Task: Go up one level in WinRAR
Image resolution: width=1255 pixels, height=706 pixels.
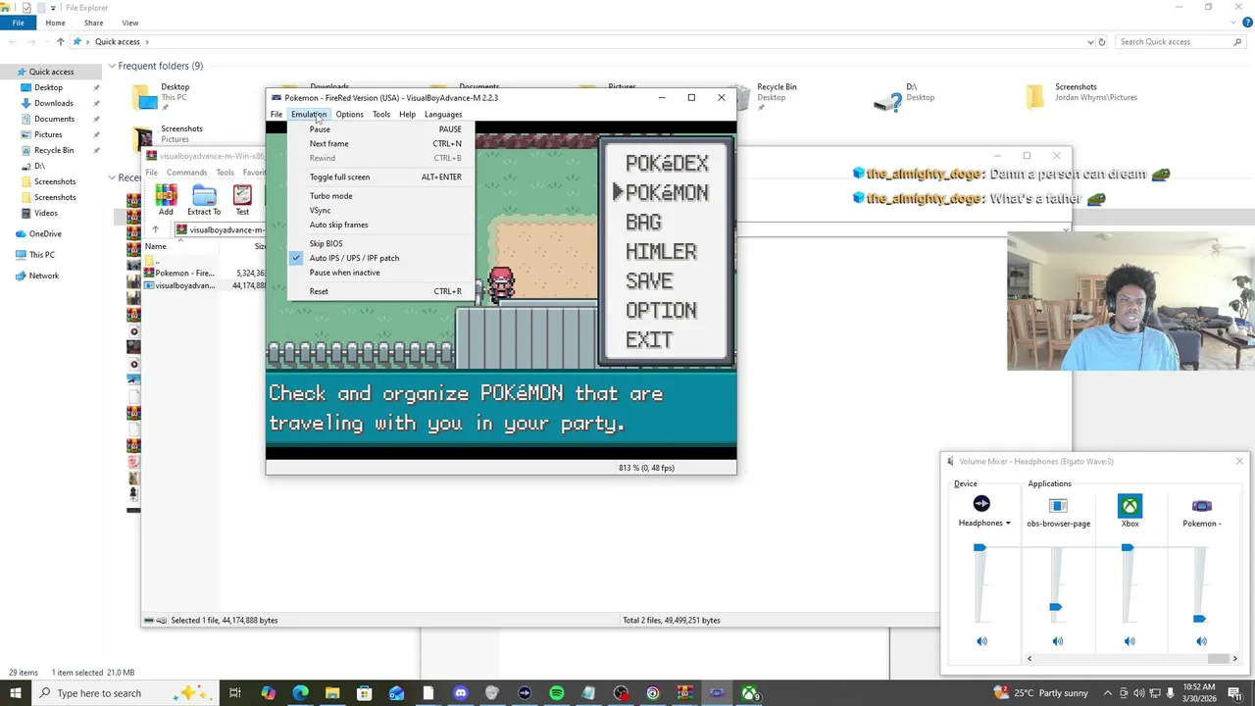Action: coord(155,229)
